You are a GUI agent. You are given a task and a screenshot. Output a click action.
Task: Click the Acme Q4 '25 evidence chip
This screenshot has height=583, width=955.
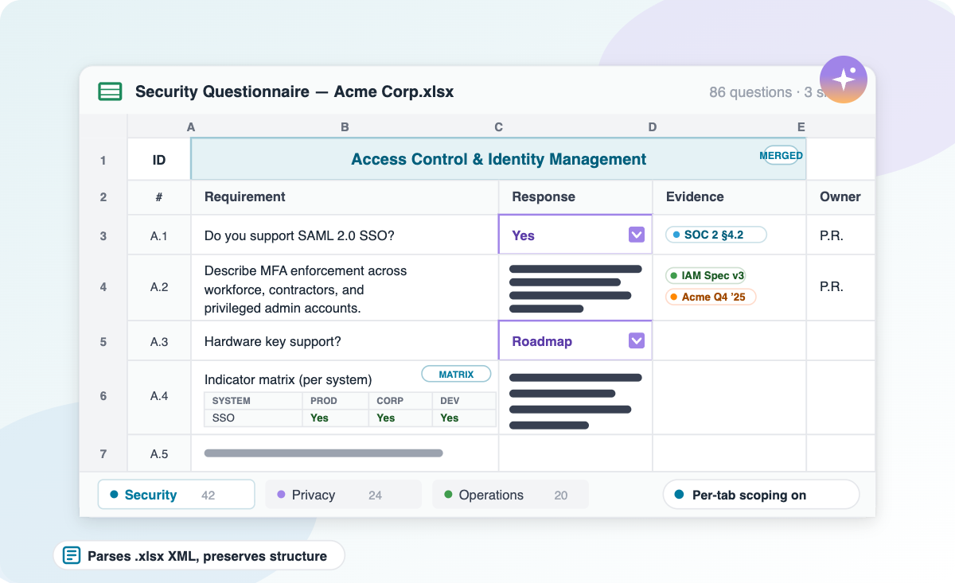click(711, 297)
